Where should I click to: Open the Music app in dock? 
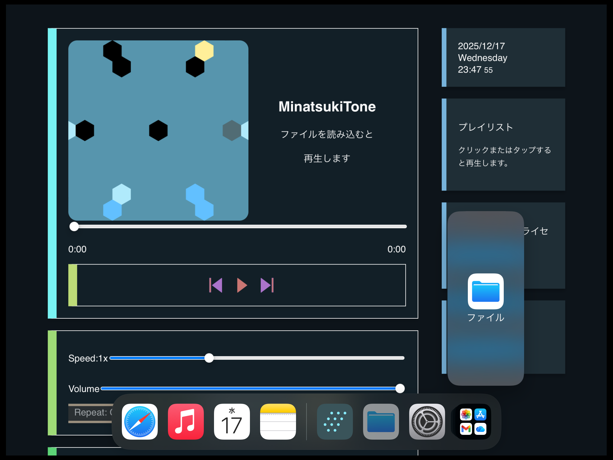[x=186, y=422]
